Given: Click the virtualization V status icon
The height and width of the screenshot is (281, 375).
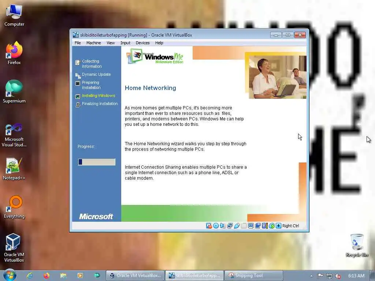Looking at the screenshot, I should [264, 225].
